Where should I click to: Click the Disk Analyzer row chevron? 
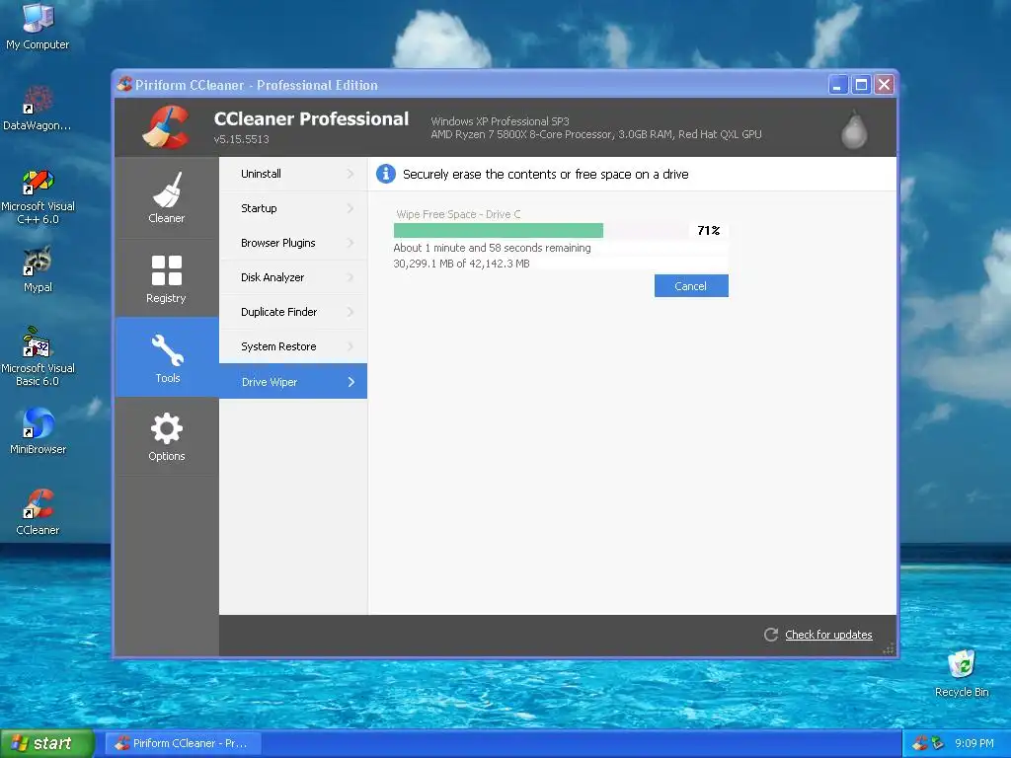(350, 277)
